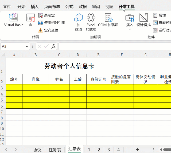
Task: Click the 编号 header cell
Action: pyautogui.click(x=14, y=79)
